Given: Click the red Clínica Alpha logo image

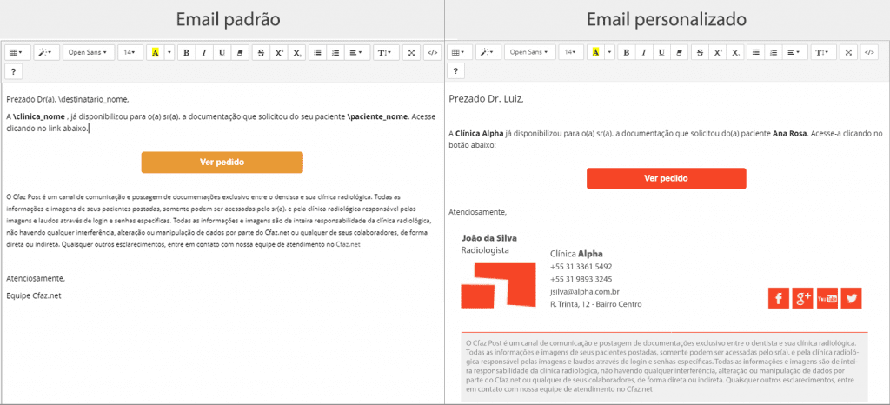Looking at the screenshot, I should [498, 285].
